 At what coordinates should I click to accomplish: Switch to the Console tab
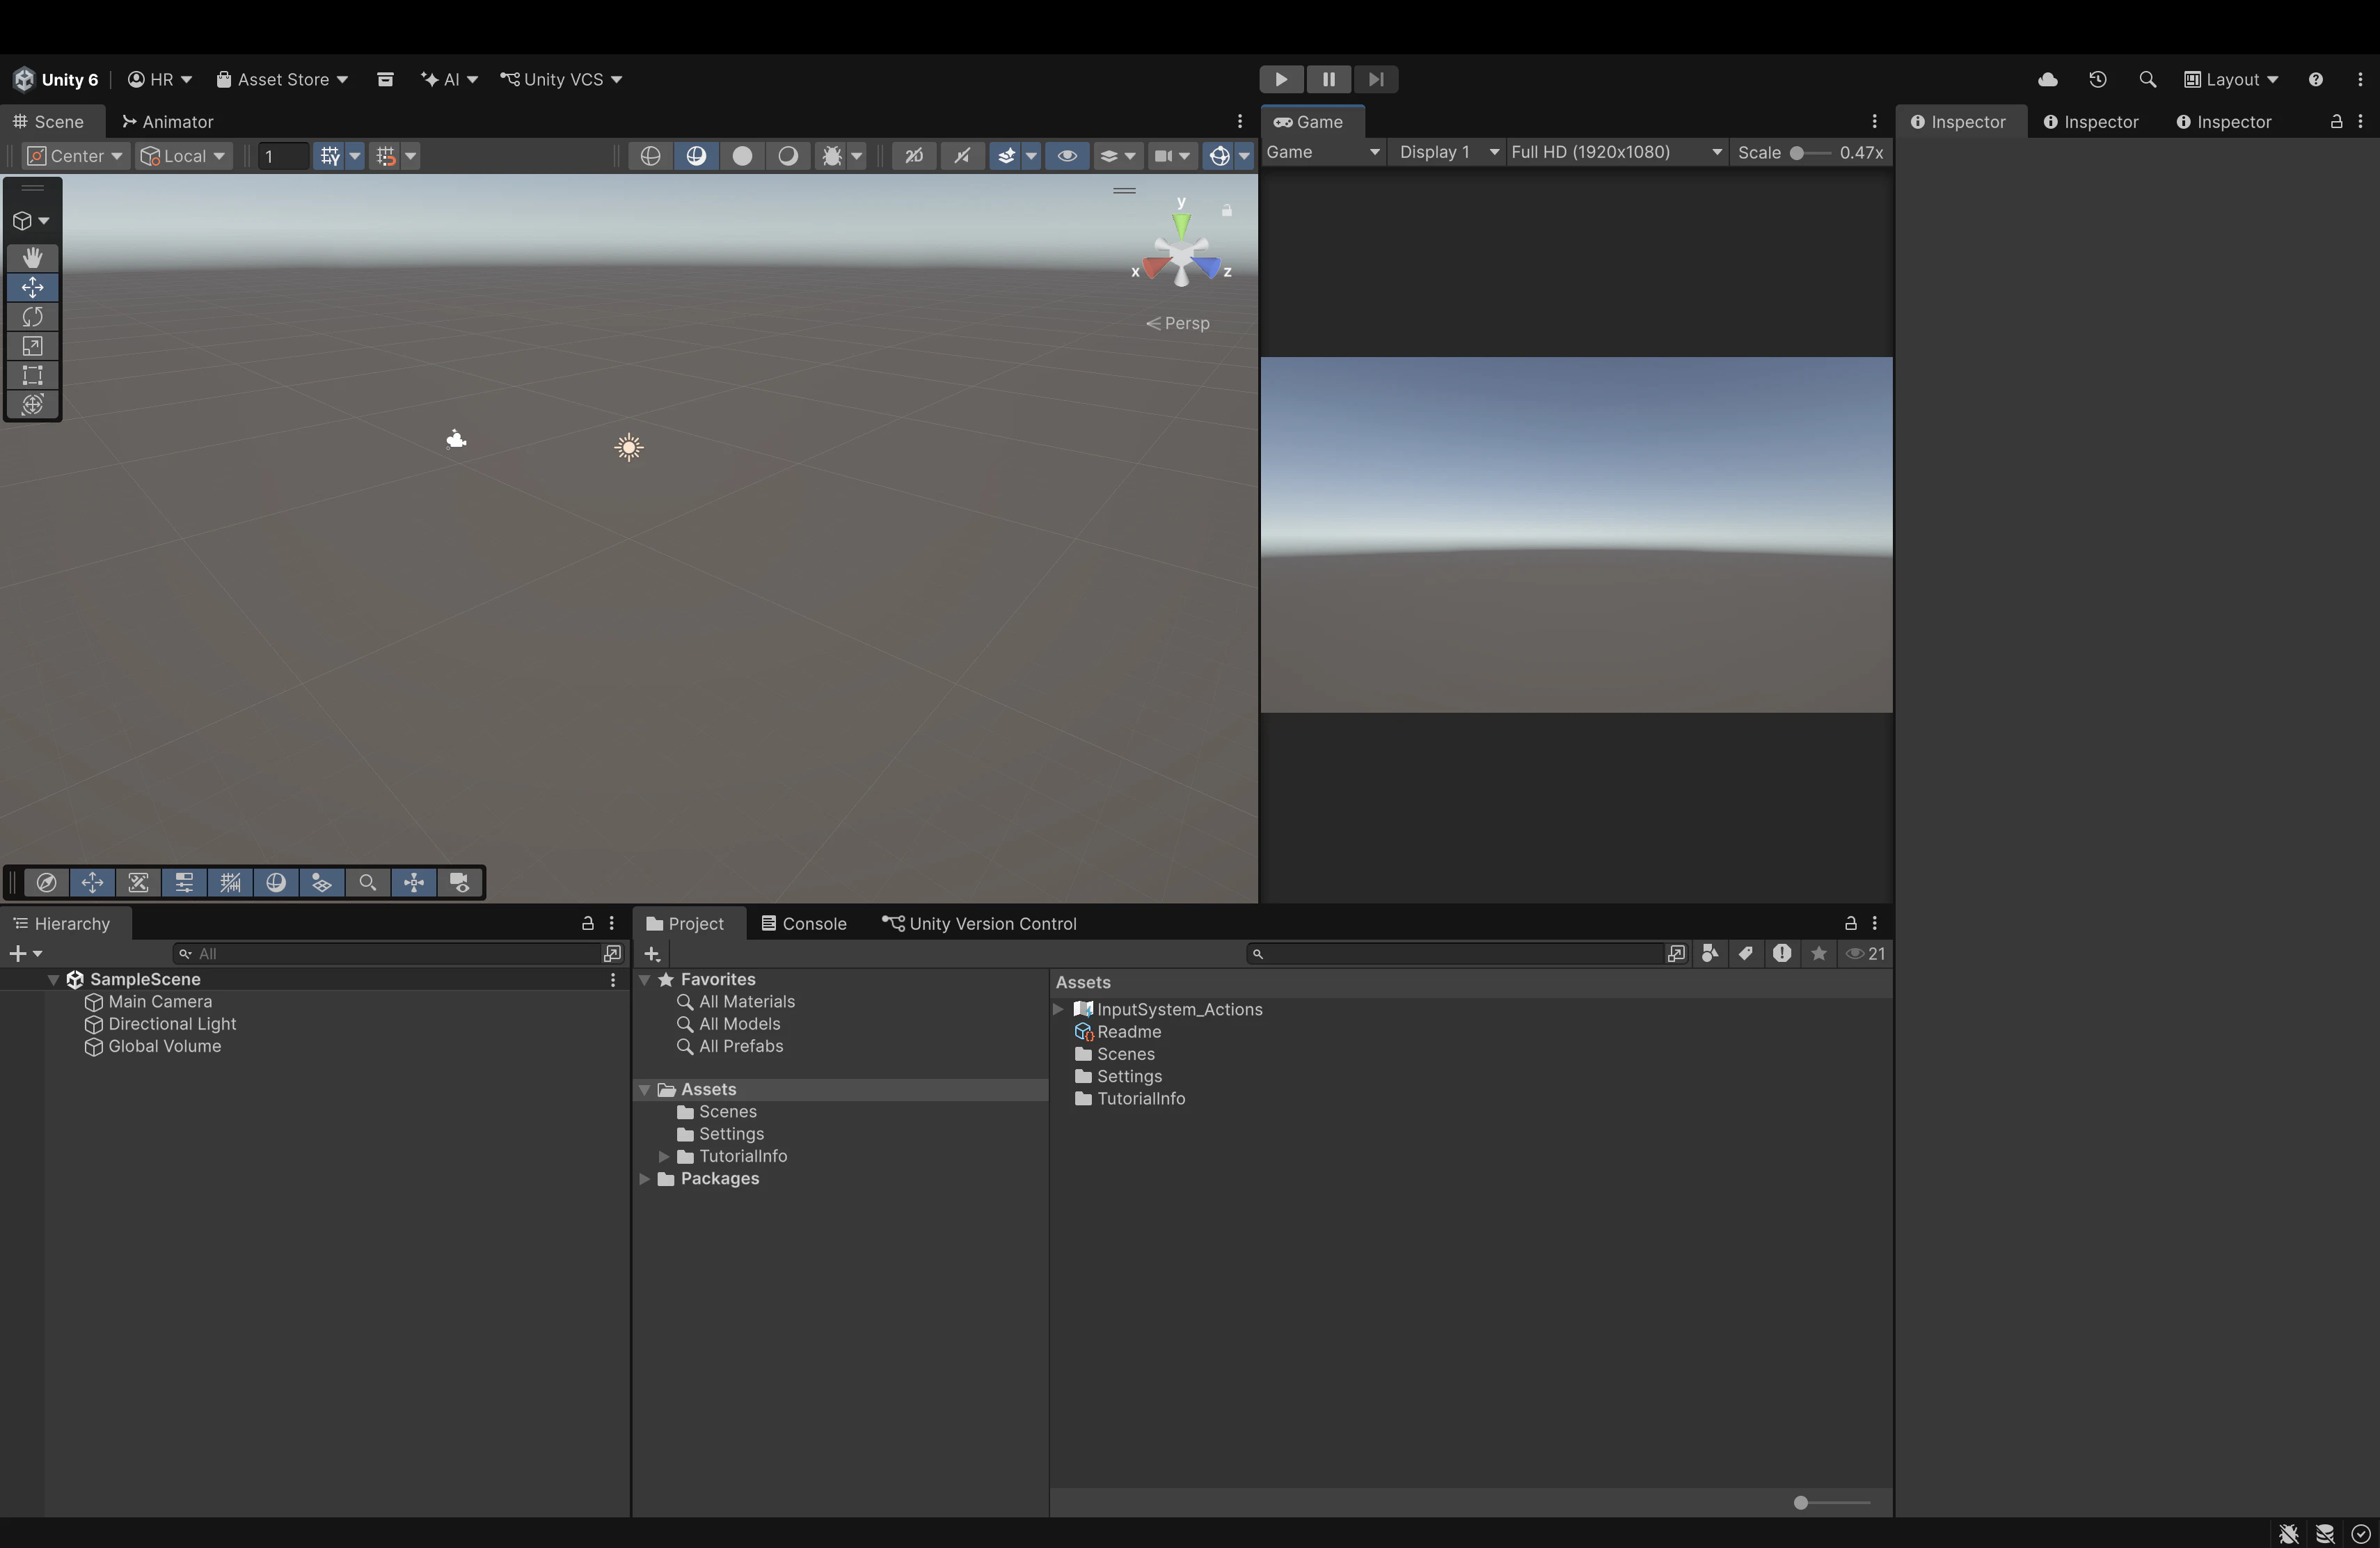pyautogui.click(x=803, y=923)
